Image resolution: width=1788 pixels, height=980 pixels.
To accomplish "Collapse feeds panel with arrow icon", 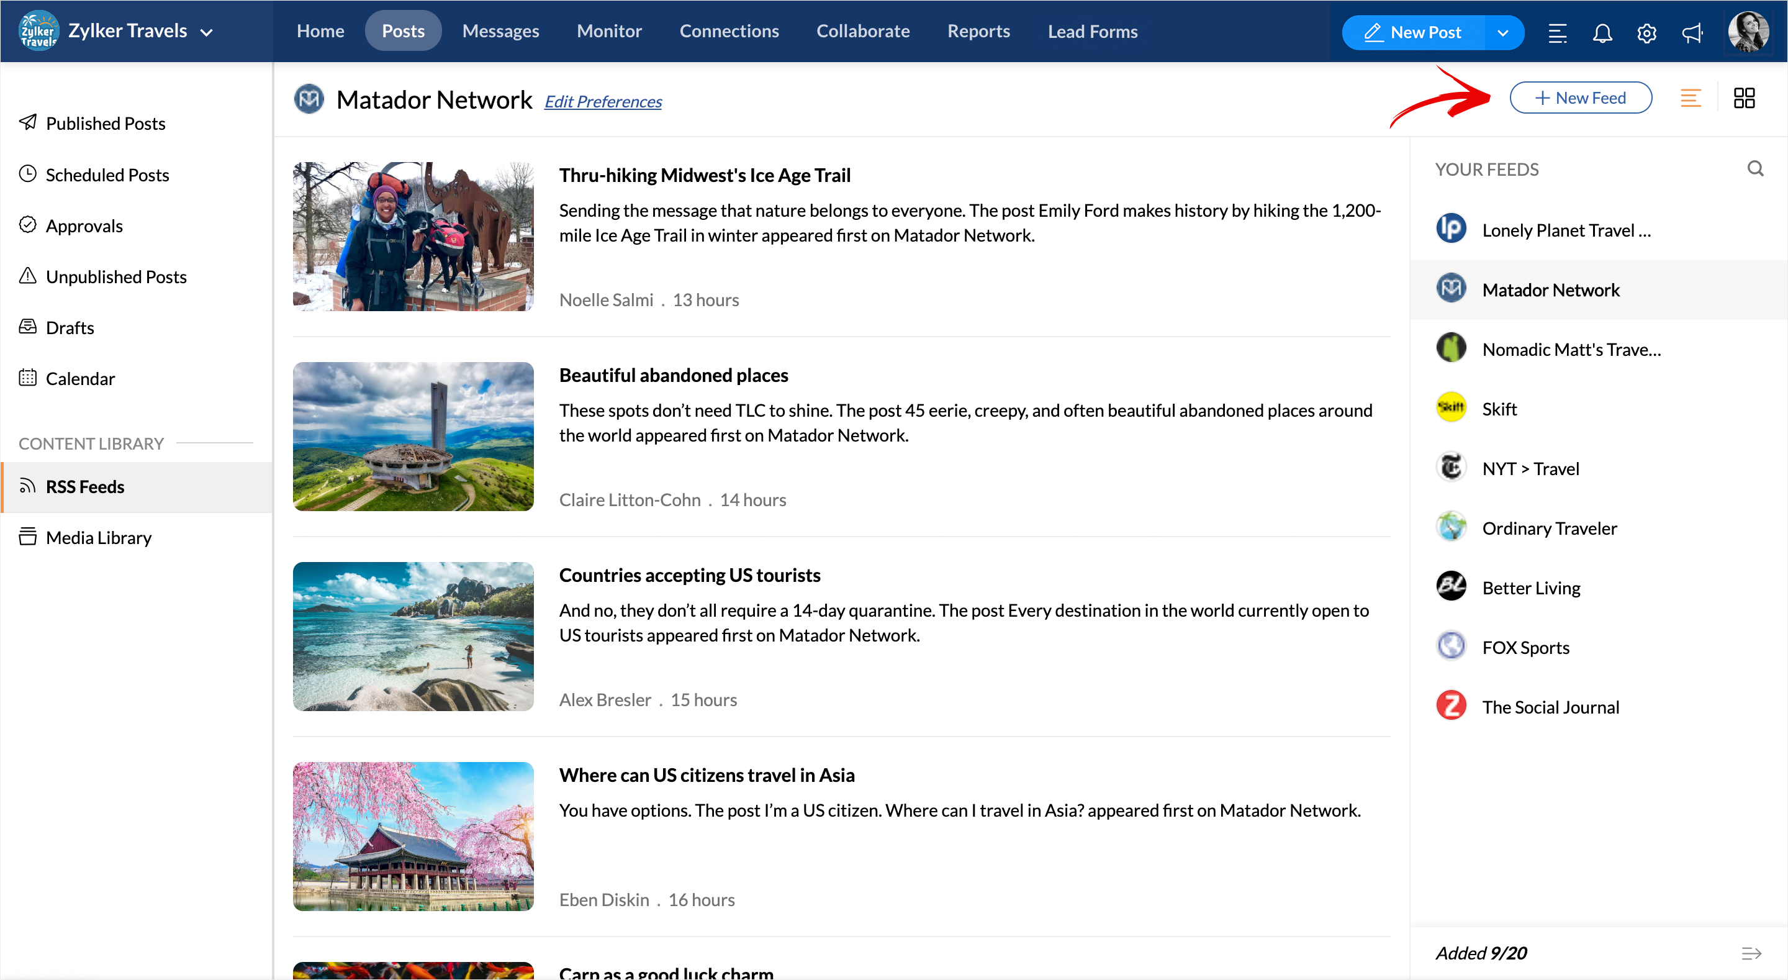I will click(1751, 953).
